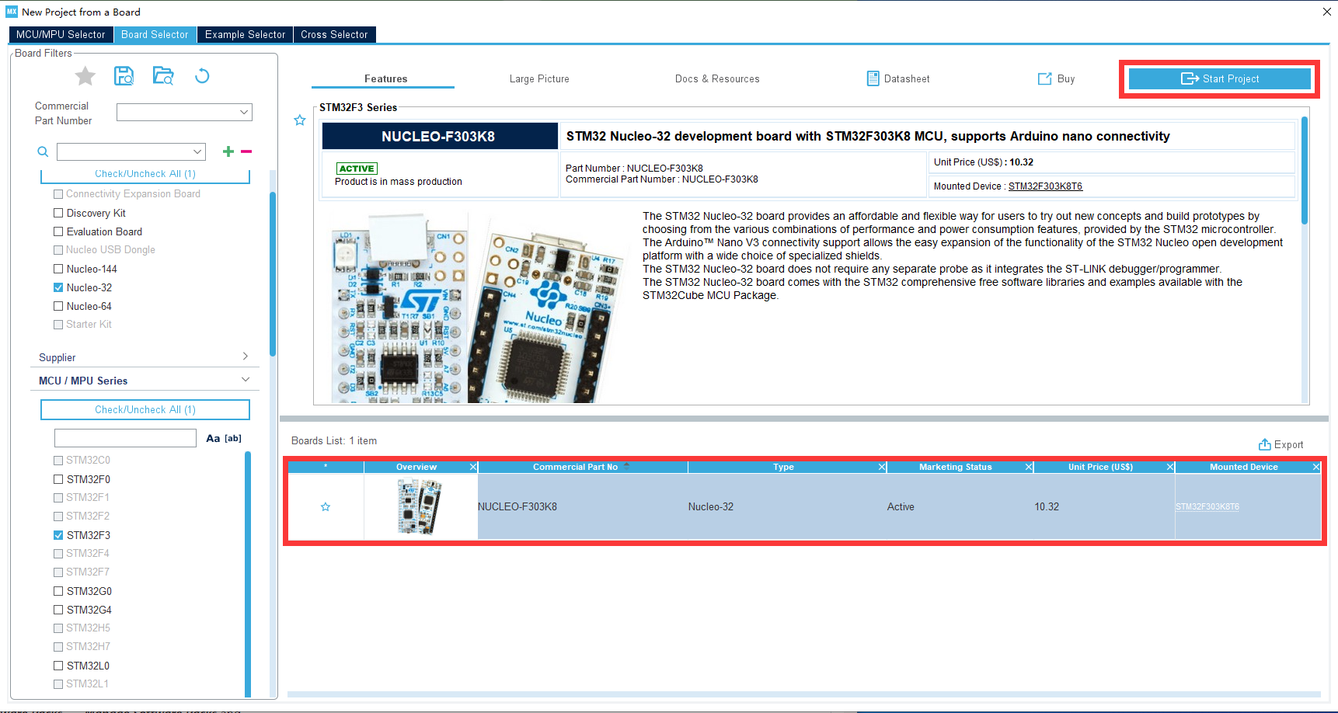Screen dimensions: 1338x713
Task: Check the Discovery Kit checkbox
Action: click(x=58, y=213)
